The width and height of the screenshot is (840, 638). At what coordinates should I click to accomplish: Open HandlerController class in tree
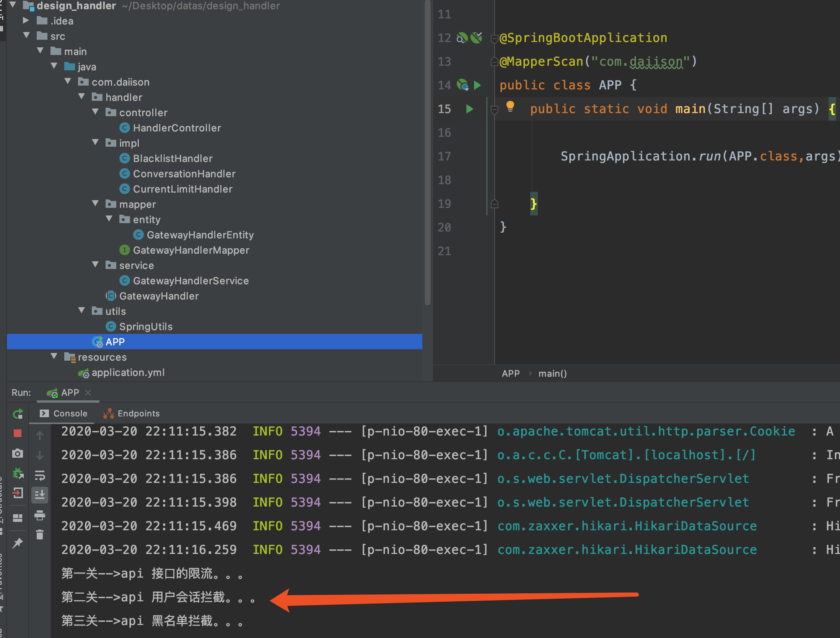click(x=177, y=128)
